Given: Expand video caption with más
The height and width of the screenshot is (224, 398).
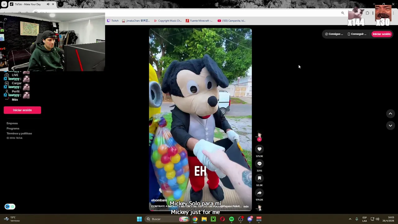Looking at the screenshot, I should 246,206.
